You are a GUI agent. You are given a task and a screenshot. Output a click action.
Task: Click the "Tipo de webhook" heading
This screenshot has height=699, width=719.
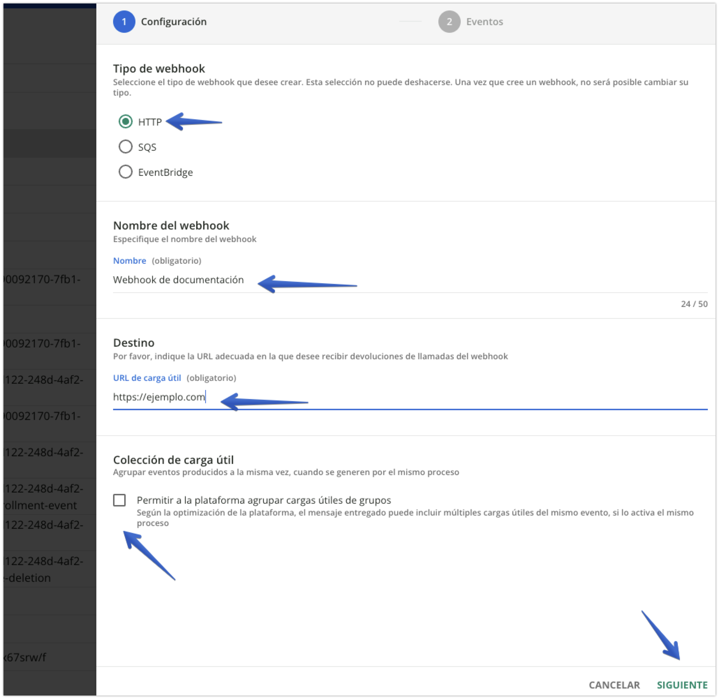pyautogui.click(x=159, y=69)
